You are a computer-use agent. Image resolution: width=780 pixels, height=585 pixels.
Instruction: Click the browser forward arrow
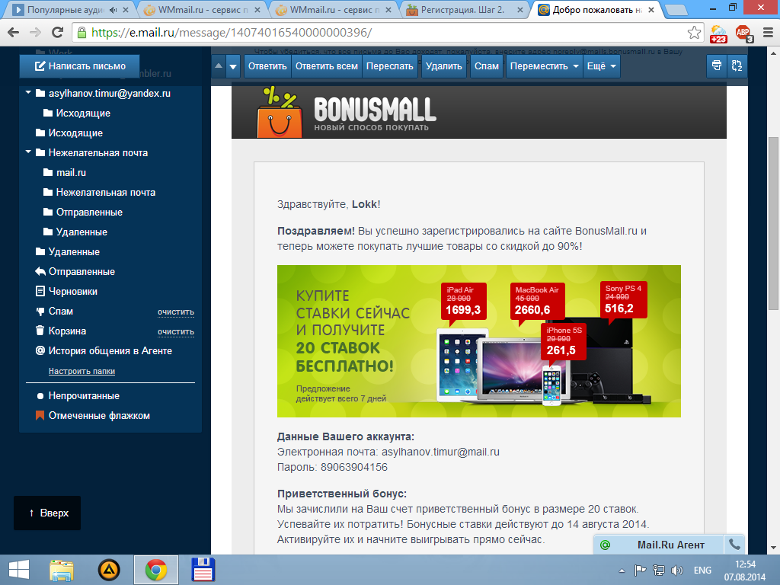click(x=35, y=33)
